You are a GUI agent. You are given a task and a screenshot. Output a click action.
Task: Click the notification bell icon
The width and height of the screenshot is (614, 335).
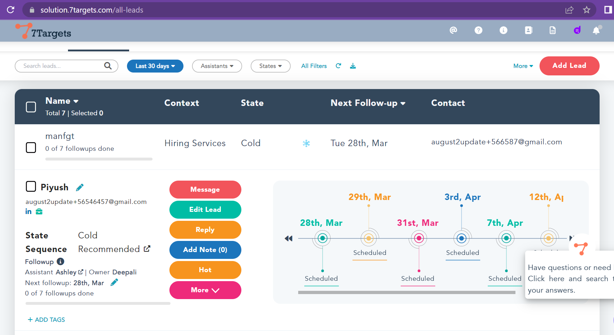(x=596, y=31)
